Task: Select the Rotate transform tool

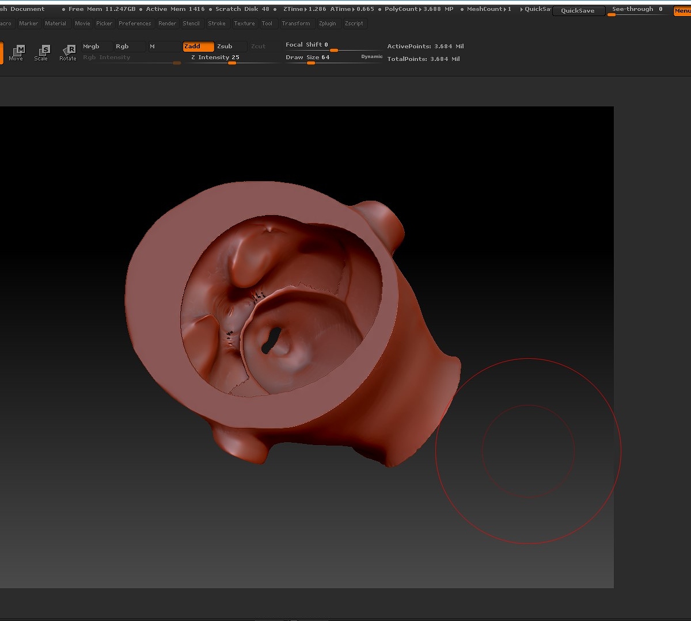Action: (67, 53)
